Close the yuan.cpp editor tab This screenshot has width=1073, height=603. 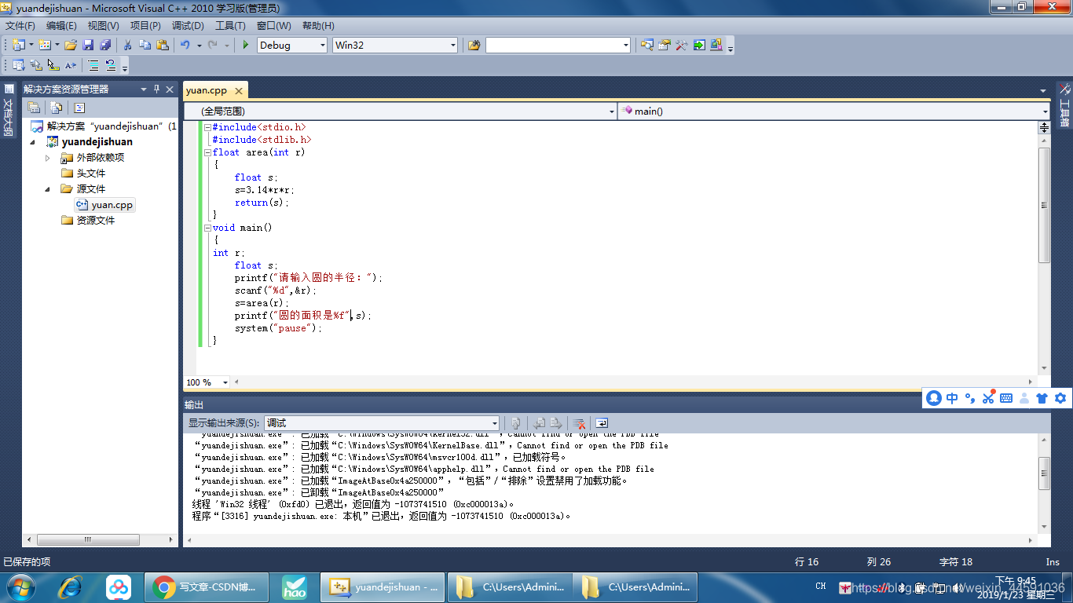239,91
